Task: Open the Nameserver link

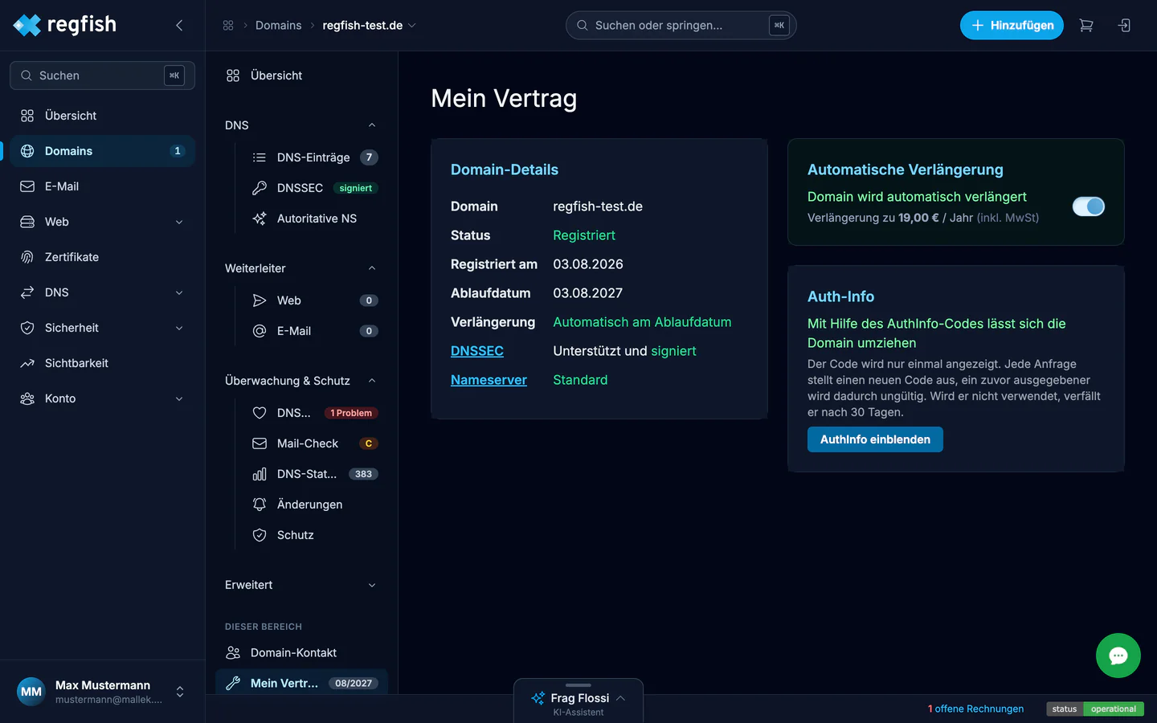Action: [489, 380]
